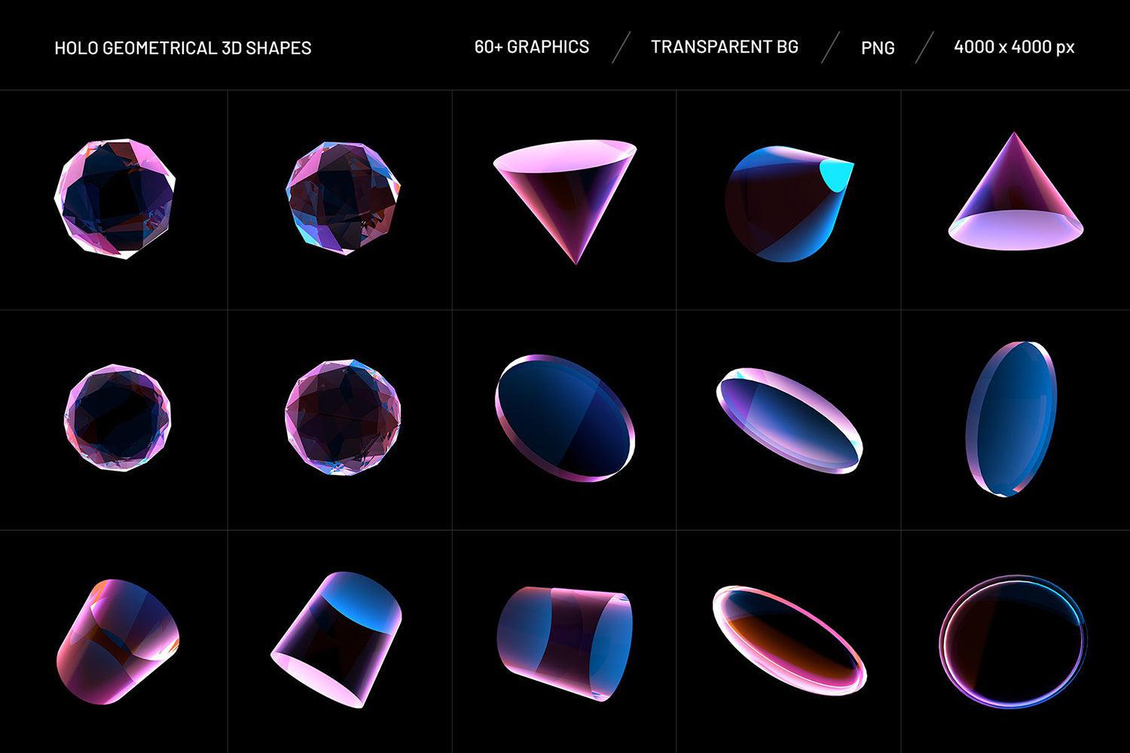
Task: Open the 60+ GRAPHICS link
Action: tap(531, 47)
